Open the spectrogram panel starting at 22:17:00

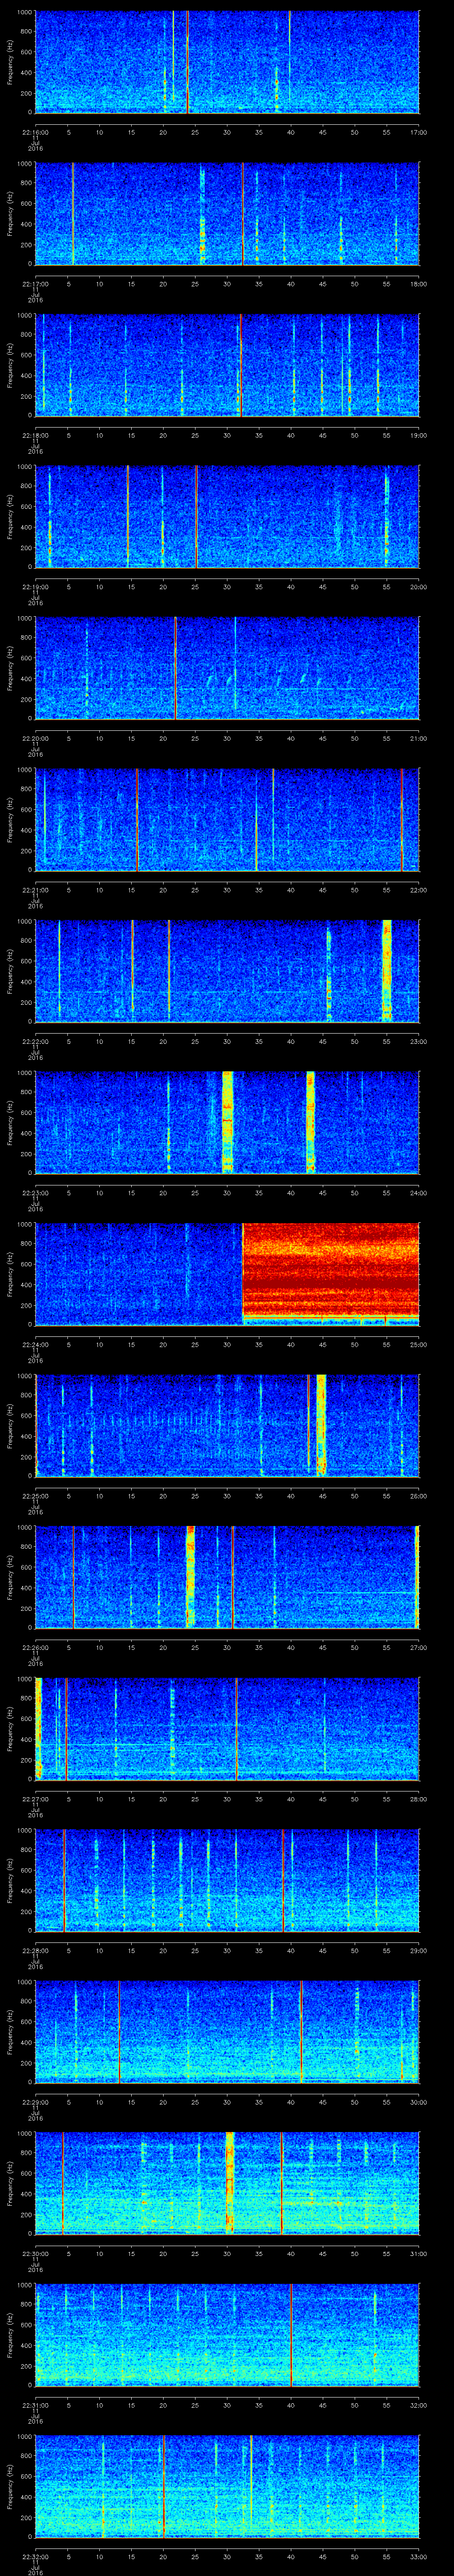[227, 213]
